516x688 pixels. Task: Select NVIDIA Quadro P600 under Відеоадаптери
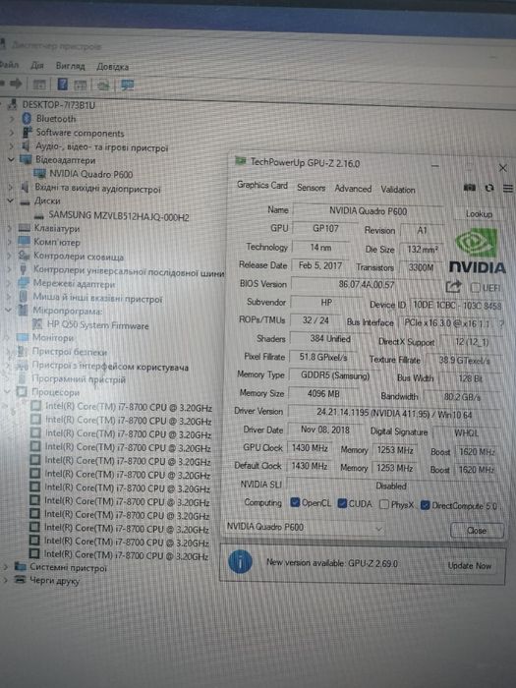(90, 174)
